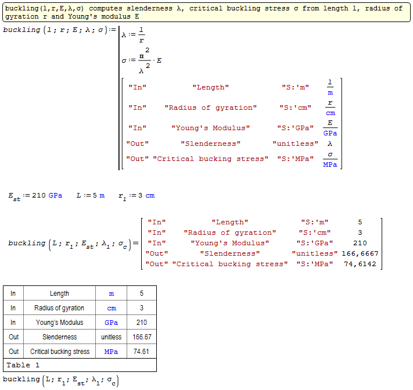
Task: Select the L := 5 m assignment
Action: point(91,196)
